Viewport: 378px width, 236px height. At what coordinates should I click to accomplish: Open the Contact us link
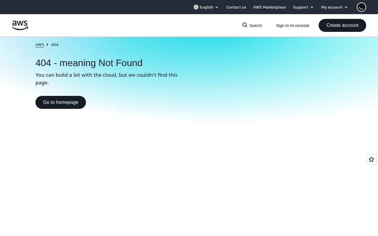(x=236, y=7)
